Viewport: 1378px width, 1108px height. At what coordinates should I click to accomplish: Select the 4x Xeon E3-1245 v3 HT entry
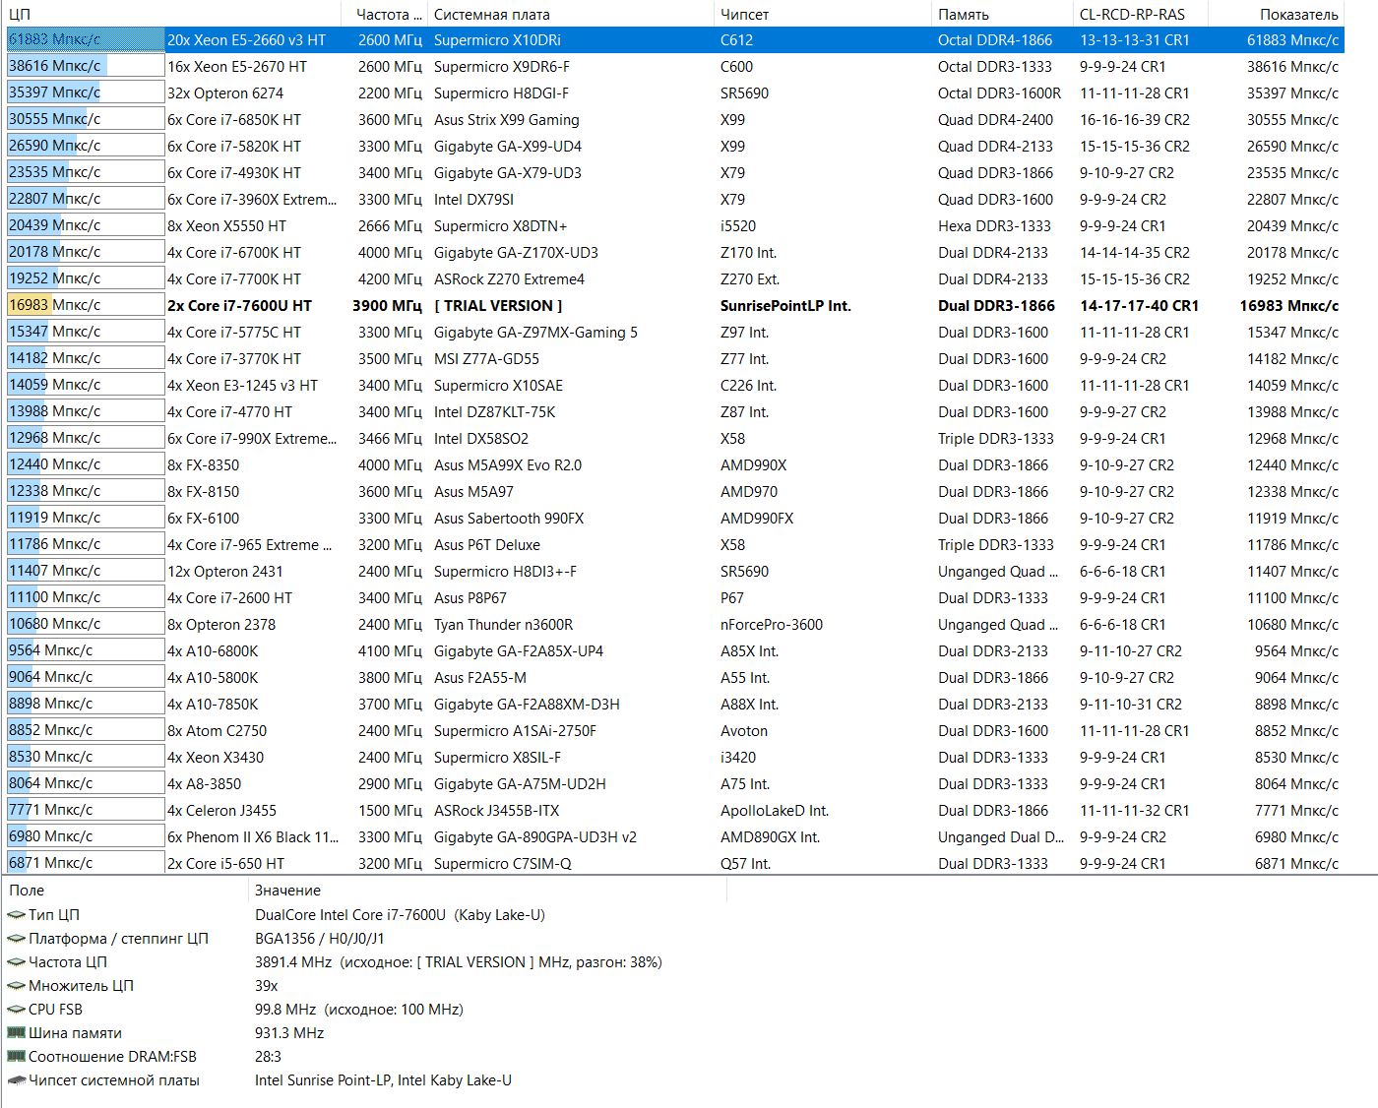tap(243, 386)
